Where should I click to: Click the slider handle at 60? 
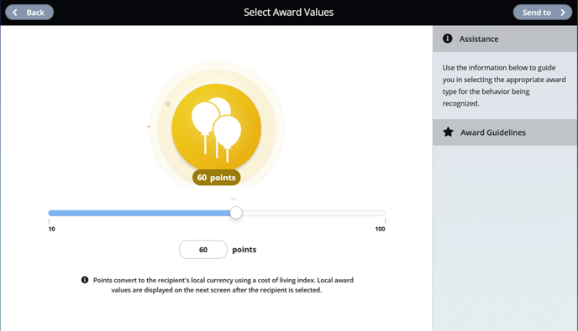pyautogui.click(x=236, y=213)
